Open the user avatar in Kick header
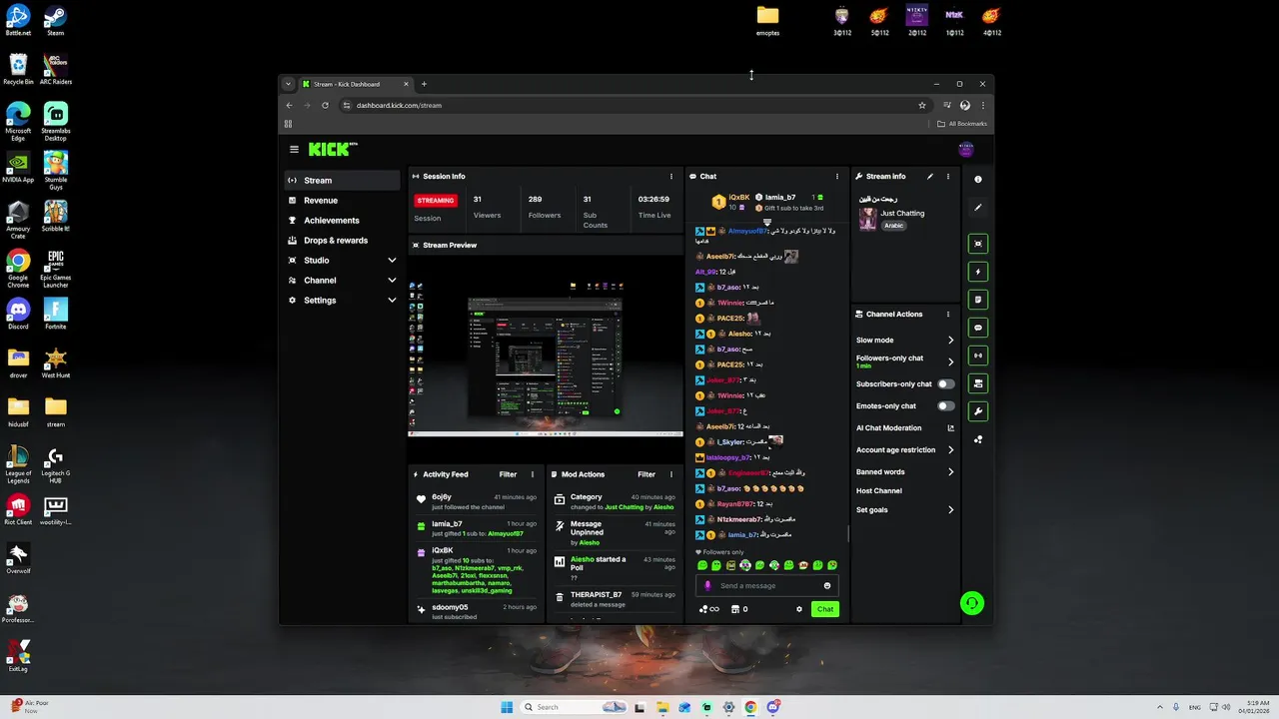The width and height of the screenshot is (1279, 719). click(966, 149)
